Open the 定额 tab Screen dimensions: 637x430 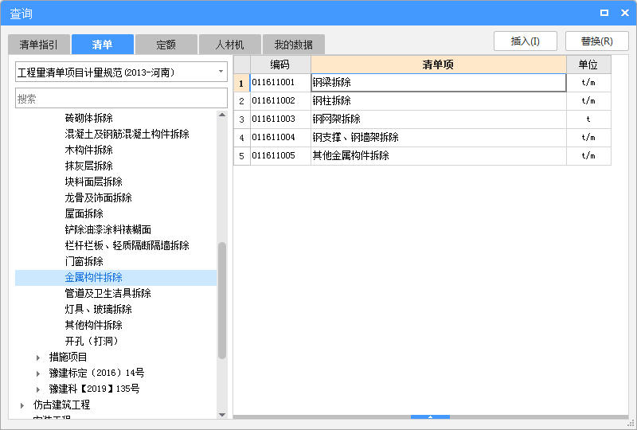[x=166, y=45]
